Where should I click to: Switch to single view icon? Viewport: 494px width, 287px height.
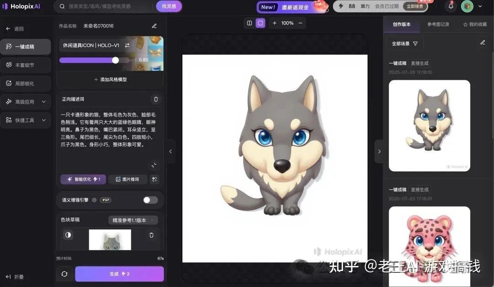click(260, 23)
